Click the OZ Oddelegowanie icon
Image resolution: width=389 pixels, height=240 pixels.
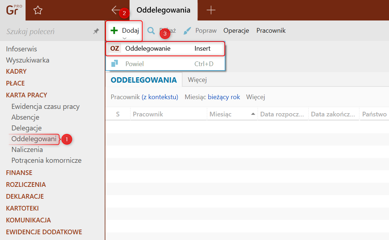pyautogui.click(x=115, y=48)
